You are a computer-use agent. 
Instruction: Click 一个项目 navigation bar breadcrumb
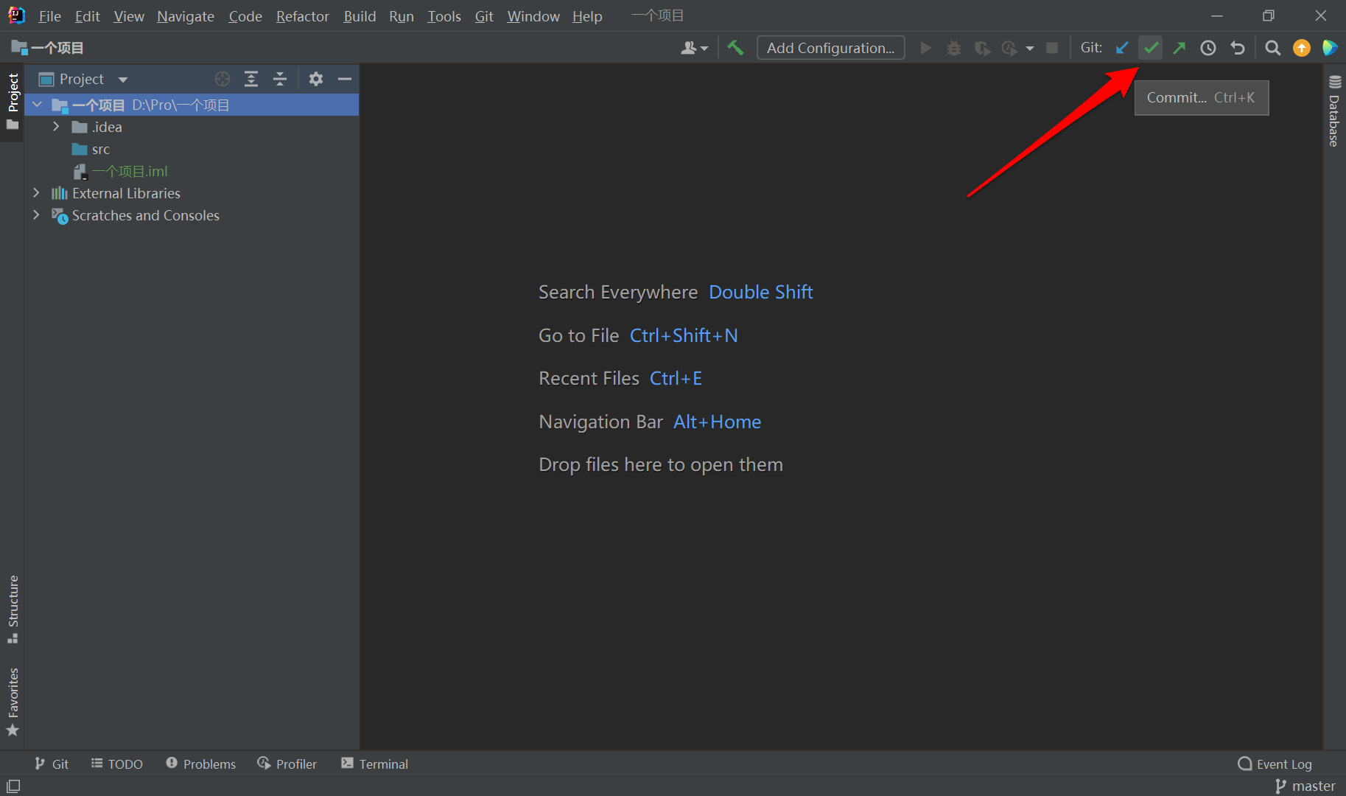point(47,48)
